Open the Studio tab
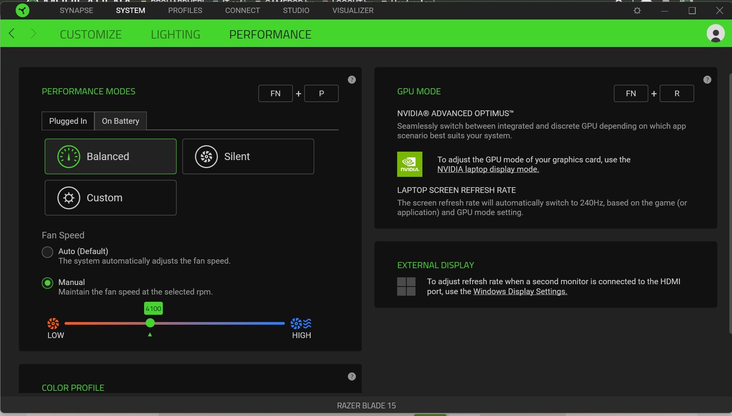The image size is (732, 416). (296, 10)
